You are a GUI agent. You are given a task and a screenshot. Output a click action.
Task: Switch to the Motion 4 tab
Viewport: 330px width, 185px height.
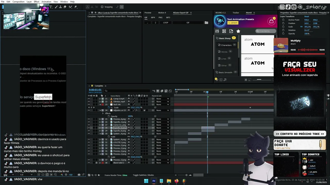(x=162, y=13)
